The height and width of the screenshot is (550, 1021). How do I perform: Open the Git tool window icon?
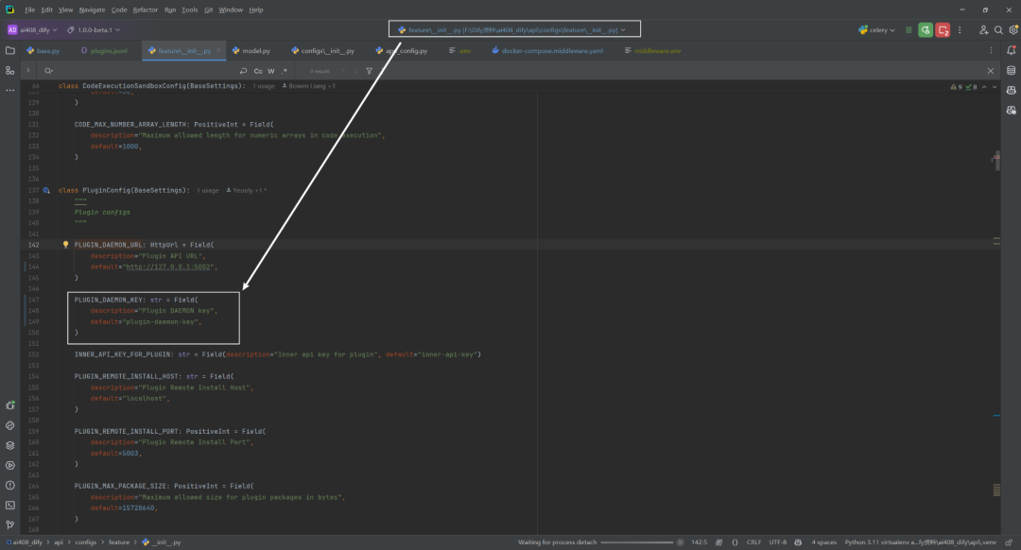(x=9, y=524)
